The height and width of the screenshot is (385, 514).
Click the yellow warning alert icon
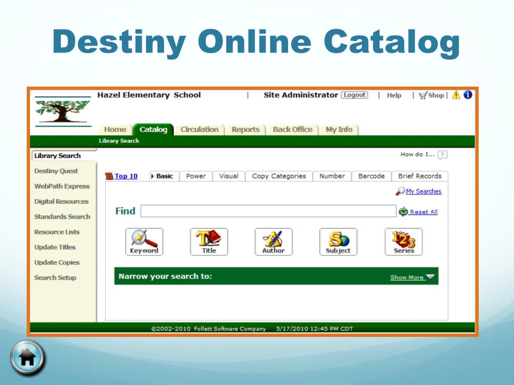(456, 95)
